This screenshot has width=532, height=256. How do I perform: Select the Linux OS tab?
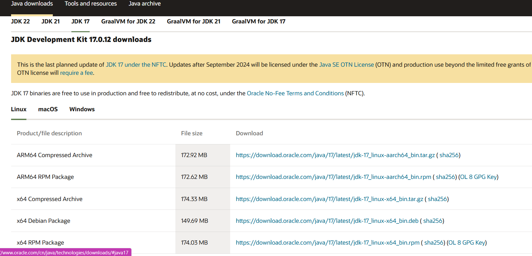point(19,109)
